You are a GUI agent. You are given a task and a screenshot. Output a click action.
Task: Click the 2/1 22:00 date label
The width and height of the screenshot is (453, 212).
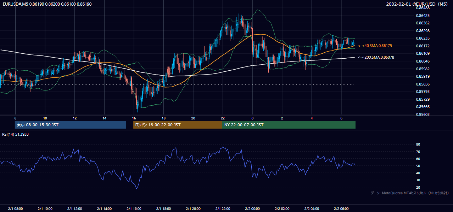coord(223,209)
